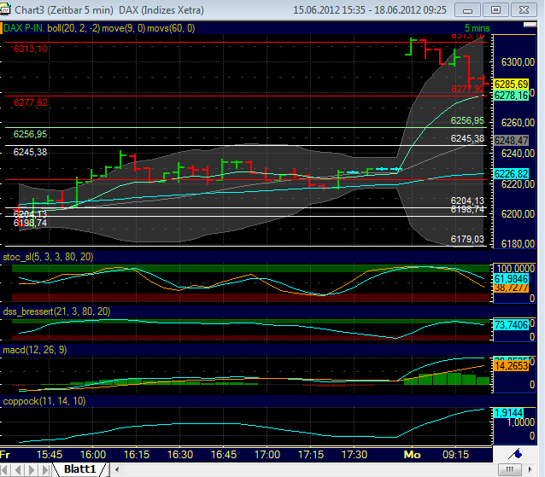
Task: Click the 1,9144 coppock value tag
Action: [x=508, y=413]
